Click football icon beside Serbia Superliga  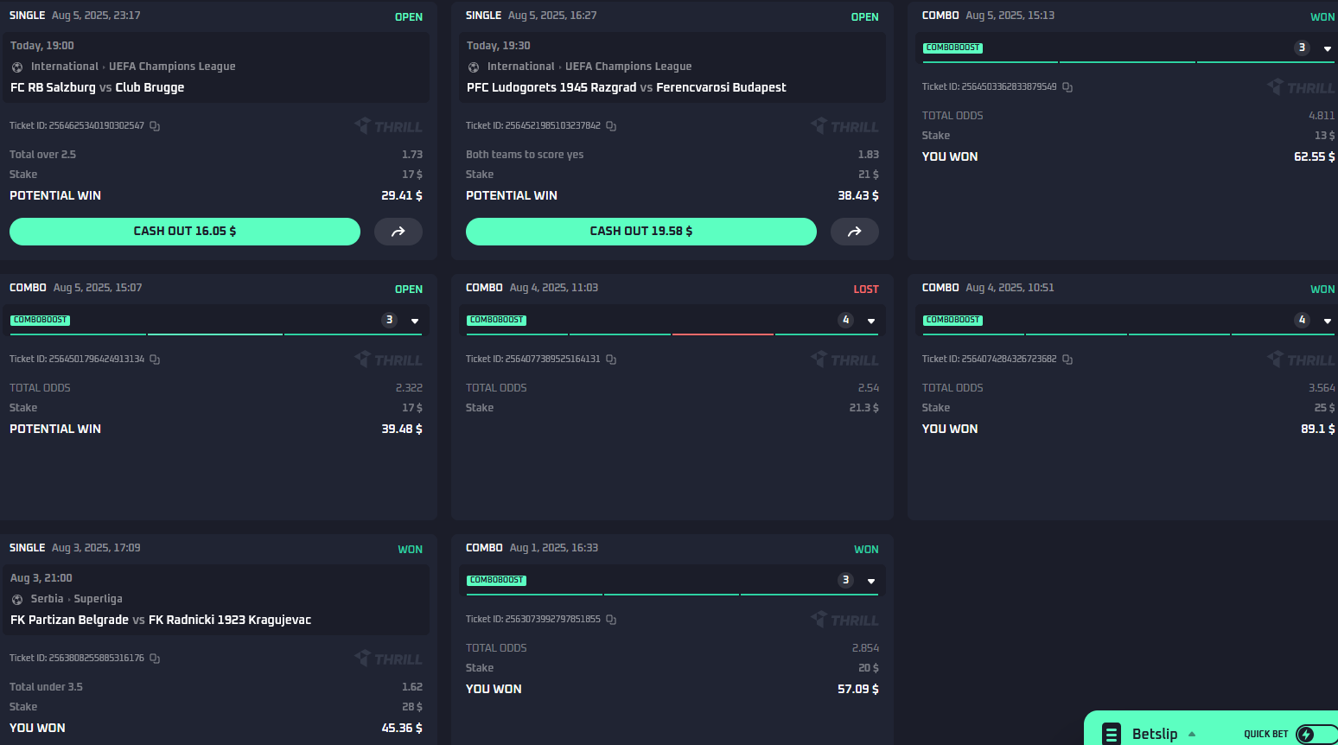[17, 600]
